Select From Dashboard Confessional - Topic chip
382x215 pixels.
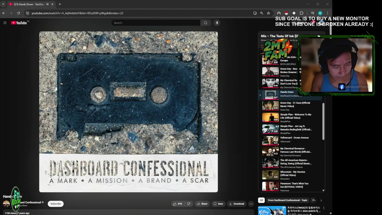[x=287, y=200]
